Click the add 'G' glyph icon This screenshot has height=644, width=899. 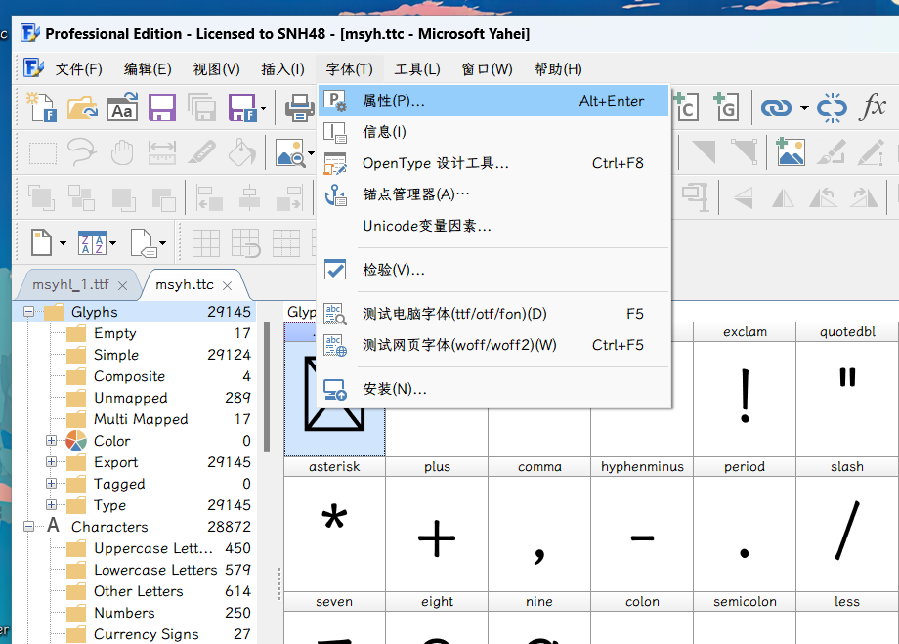click(726, 107)
